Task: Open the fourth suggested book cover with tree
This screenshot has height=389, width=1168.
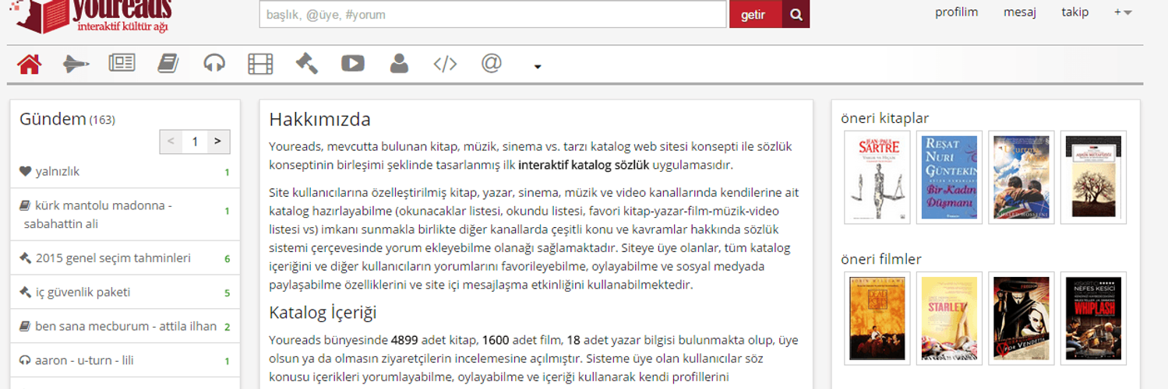Action: tap(1093, 177)
